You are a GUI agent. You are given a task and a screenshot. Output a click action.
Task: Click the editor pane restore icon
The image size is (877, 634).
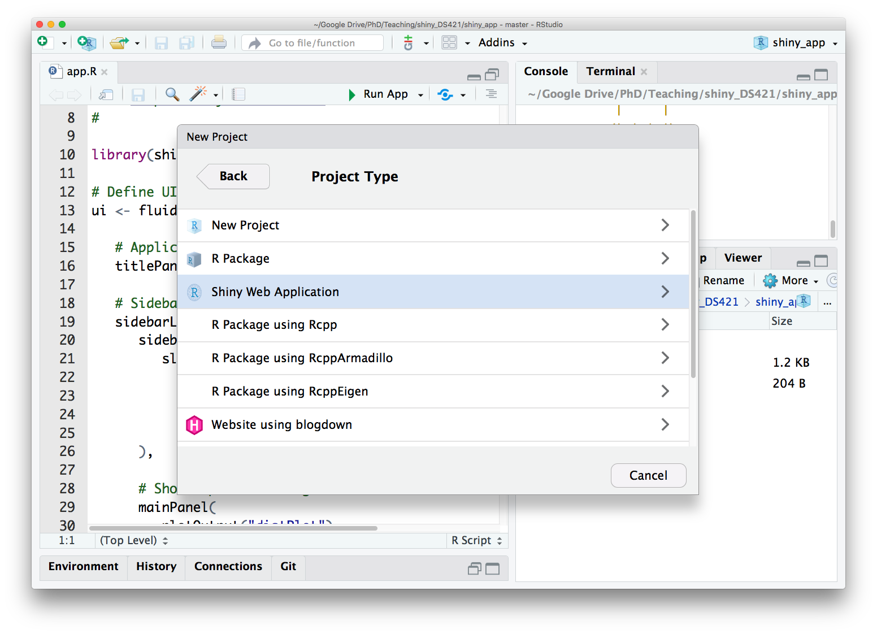[x=492, y=74]
